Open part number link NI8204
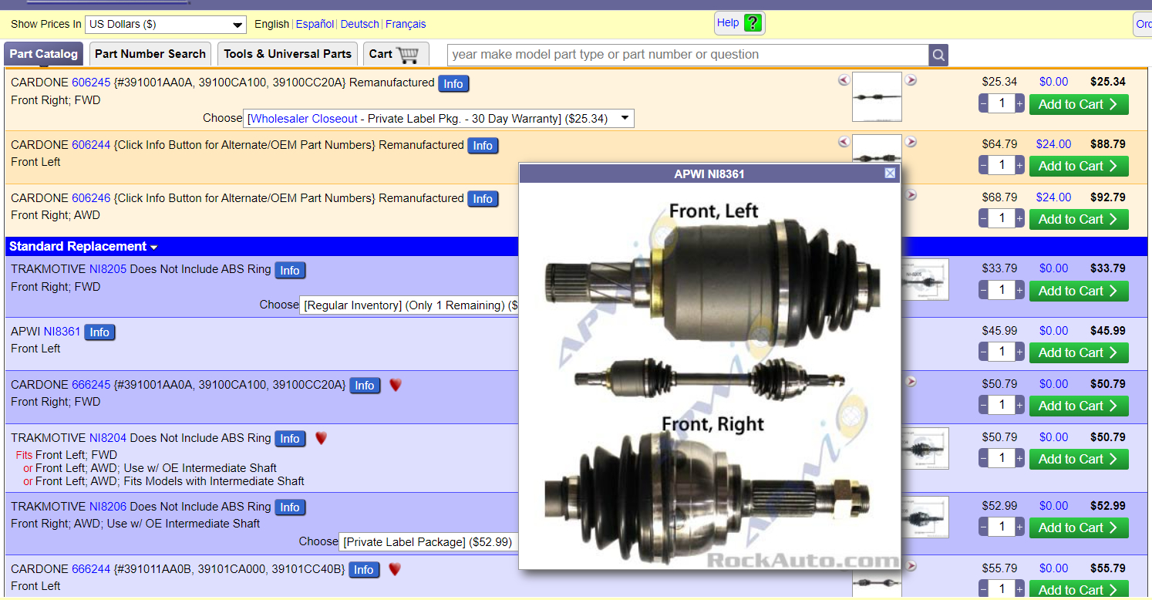This screenshot has height=600, width=1152. [x=108, y=437]
